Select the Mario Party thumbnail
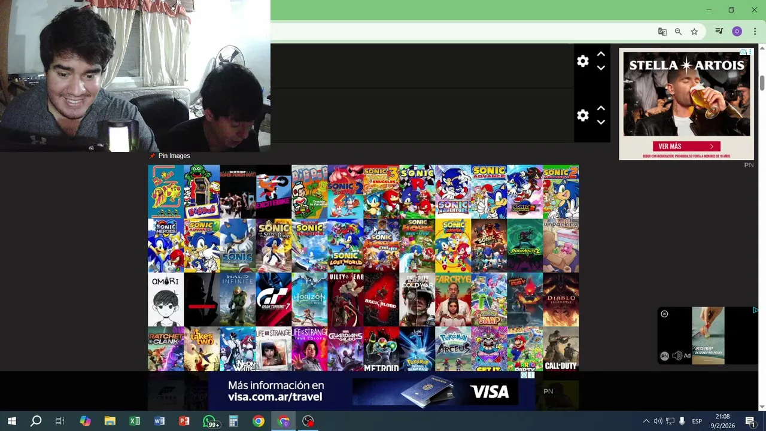This screenshot has width=766, height=431. click(x=525, y=349)
